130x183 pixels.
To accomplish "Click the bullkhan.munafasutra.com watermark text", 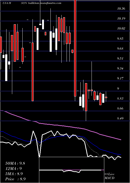I will [x=45, y=3].
